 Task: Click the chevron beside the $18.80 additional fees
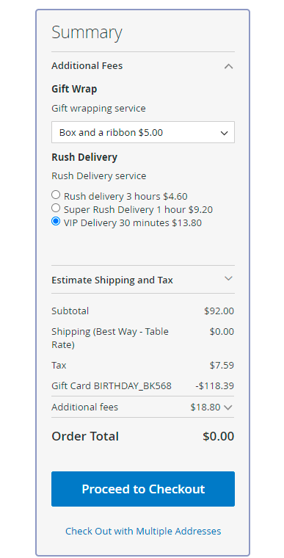point(228,407)
